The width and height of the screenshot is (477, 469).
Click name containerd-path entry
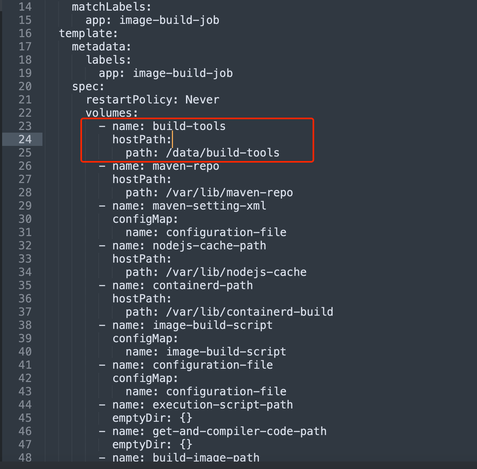tap(183, 285)
